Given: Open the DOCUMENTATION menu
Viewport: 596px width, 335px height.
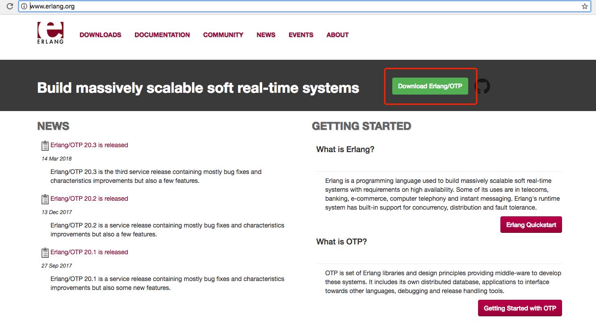Looking at the screenshot, I should click(x=162, y=35).
